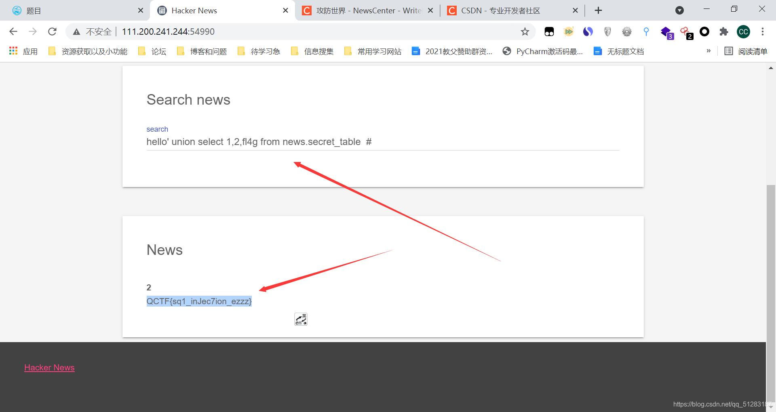776x412 pixels.
Task: Close the 题目 tab
Action: click(140, 11)
